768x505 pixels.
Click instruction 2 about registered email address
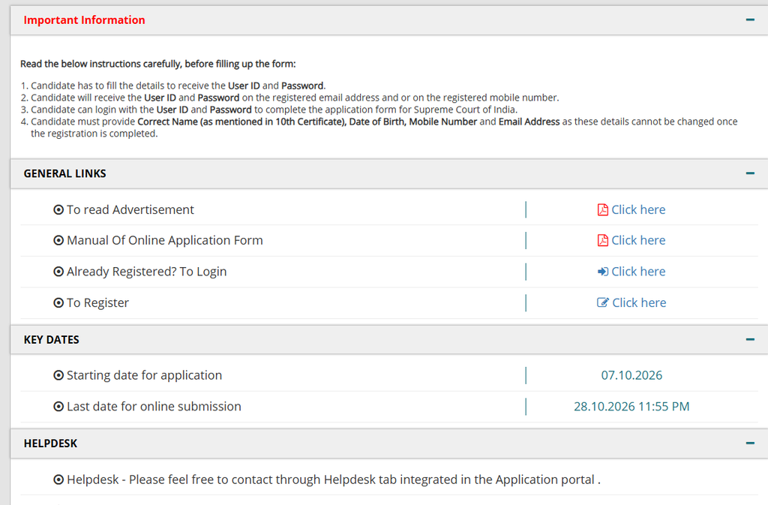coord(295,98)
